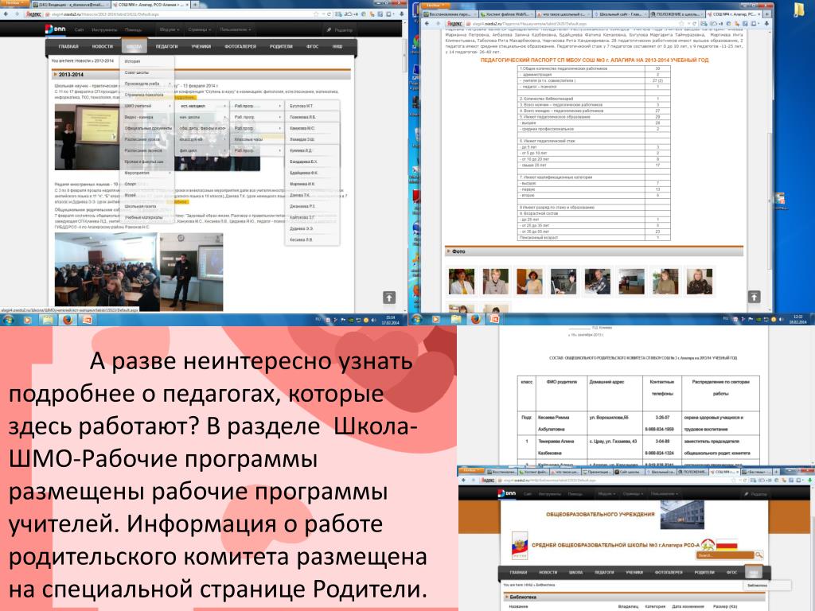Image resolution: width=815 pixels, height=611 pixels.
Task: Open Windows Media Player from the left taskbar
Action: pos(27,320)
